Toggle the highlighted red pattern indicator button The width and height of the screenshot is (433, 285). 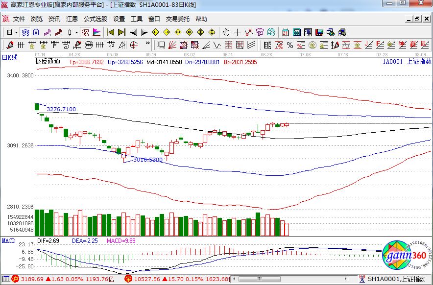[85, 32]
